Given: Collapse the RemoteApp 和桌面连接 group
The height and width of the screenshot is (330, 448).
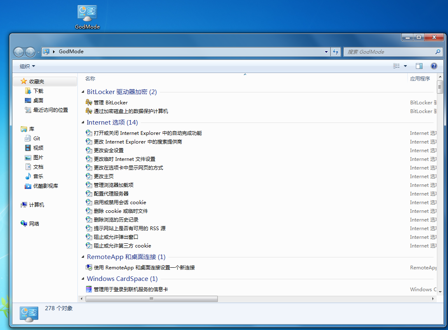Looking at the screenshot, I should pos(83,257).
